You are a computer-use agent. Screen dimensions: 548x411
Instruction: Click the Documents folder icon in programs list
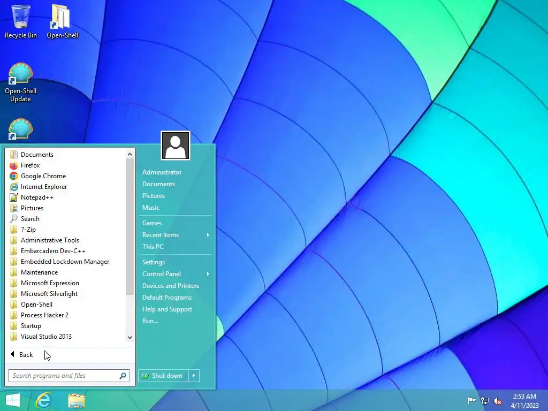click(13, 155)
